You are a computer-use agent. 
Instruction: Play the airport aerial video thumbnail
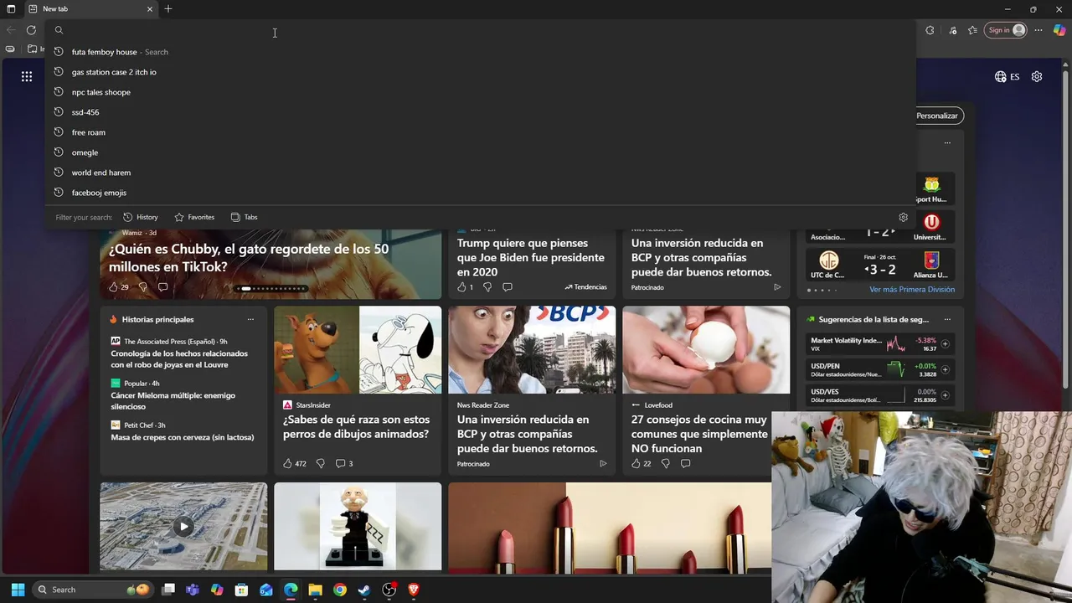tap(183, 527)
